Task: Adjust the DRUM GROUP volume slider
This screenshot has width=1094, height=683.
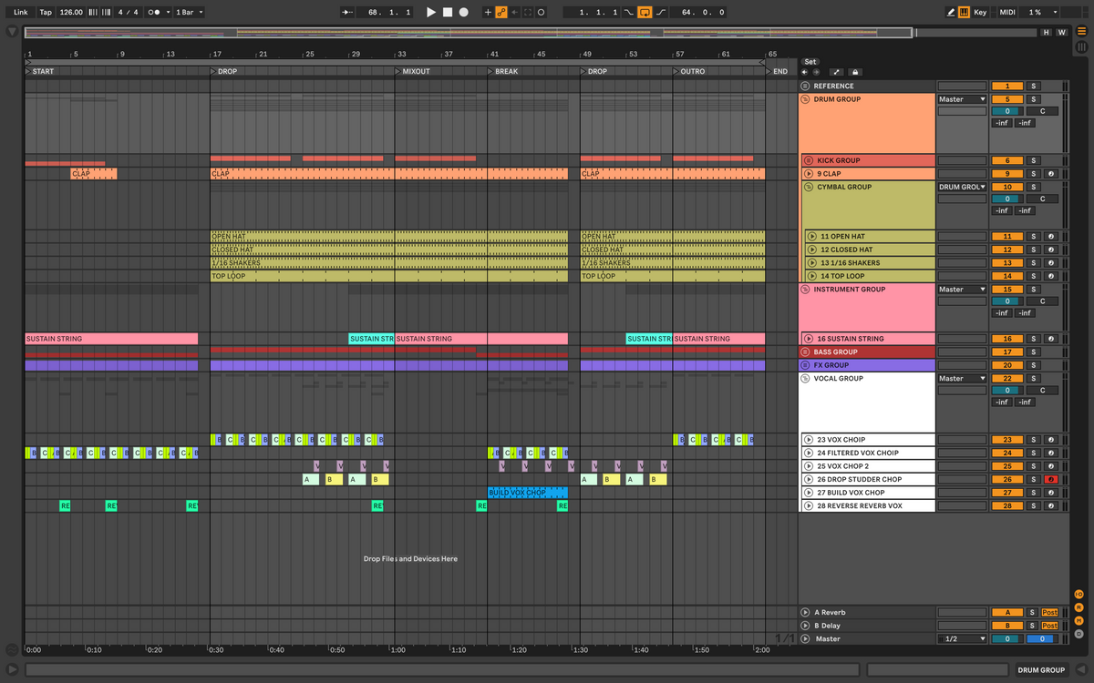Action: (x=1006, y=111)
